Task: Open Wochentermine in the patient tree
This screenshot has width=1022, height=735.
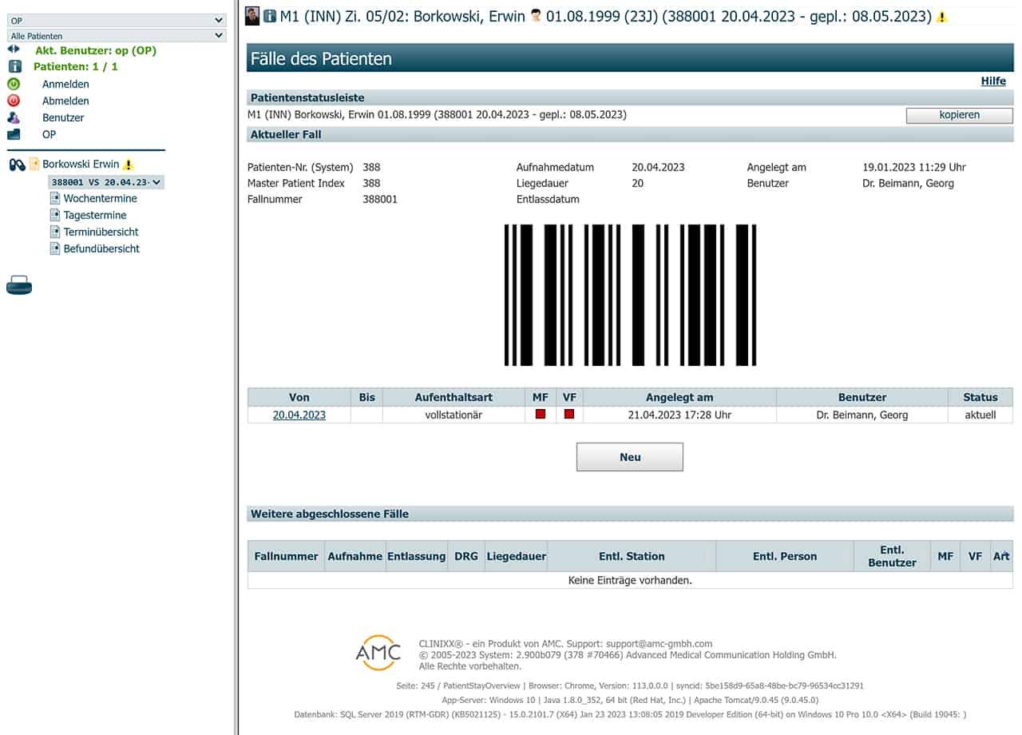Action: tap(100, 198)
